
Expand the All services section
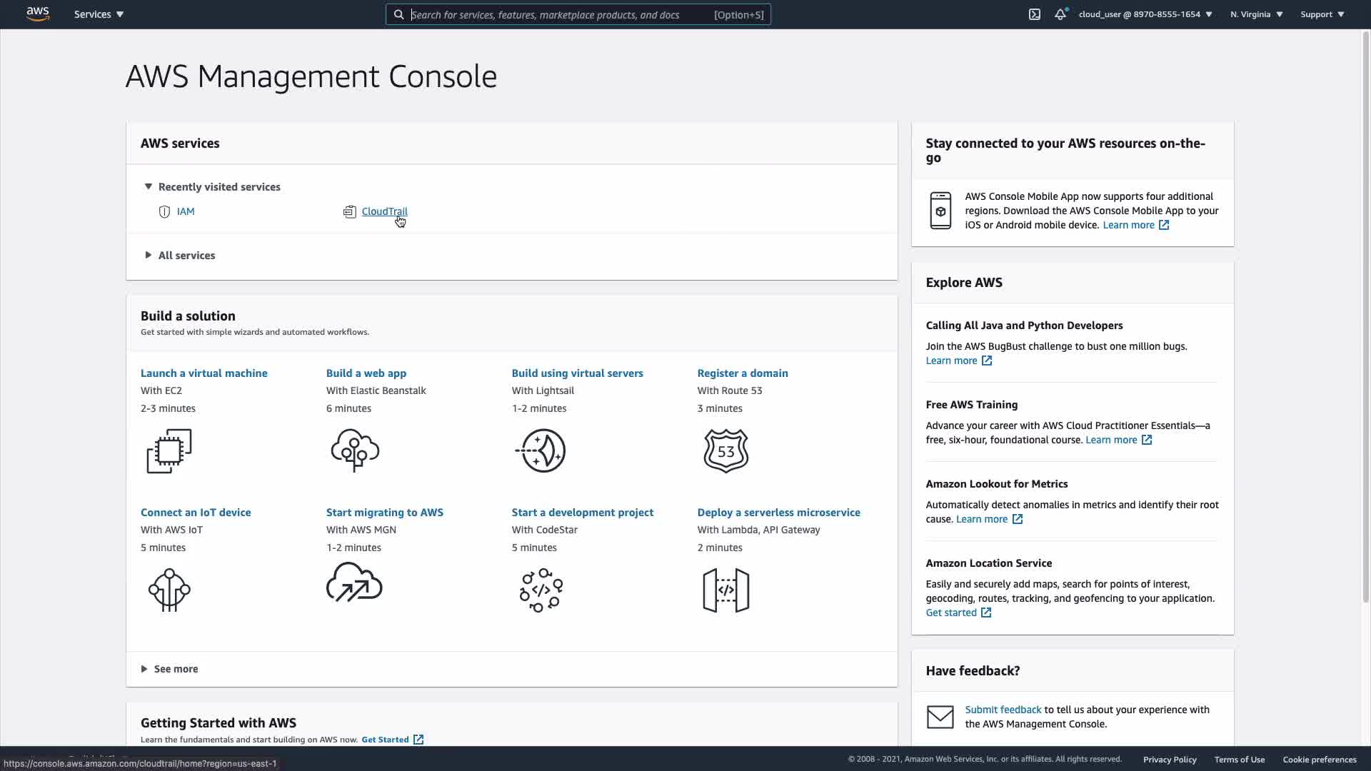point(186,256)
